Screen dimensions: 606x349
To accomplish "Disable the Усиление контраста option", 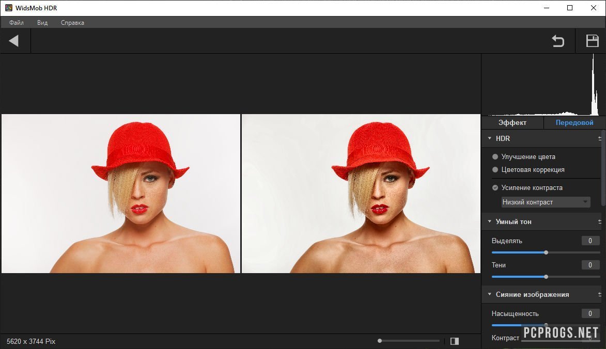I will click(x=495, y=188).
